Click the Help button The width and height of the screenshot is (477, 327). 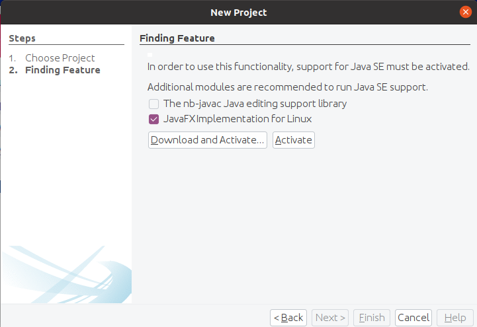[455, 318]
